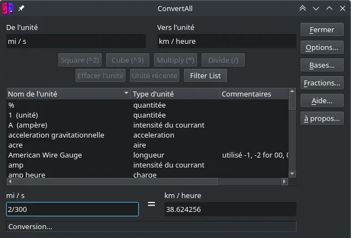Open the Options dialog
351x238 pixels.
coord(322,48)
